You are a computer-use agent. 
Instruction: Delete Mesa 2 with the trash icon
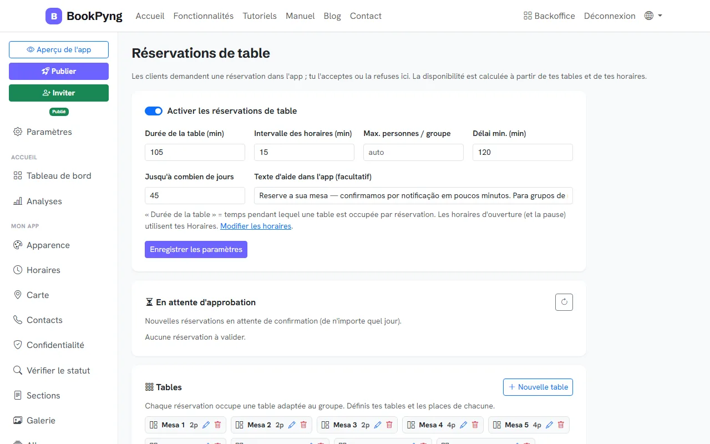[303, 425]
